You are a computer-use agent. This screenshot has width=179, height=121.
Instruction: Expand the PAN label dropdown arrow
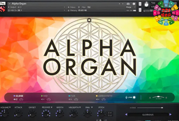pyautogui.click(x=92, y=107)
